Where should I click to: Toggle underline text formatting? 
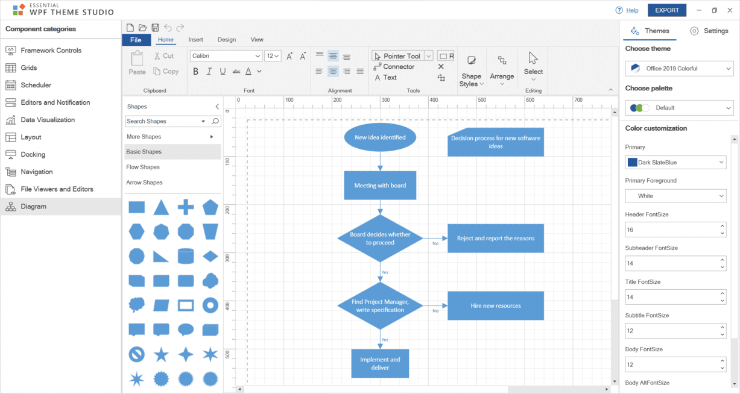point(222,70)
